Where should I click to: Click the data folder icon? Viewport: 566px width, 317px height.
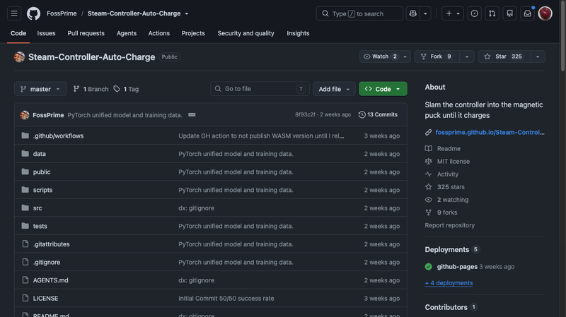(25, 154)
